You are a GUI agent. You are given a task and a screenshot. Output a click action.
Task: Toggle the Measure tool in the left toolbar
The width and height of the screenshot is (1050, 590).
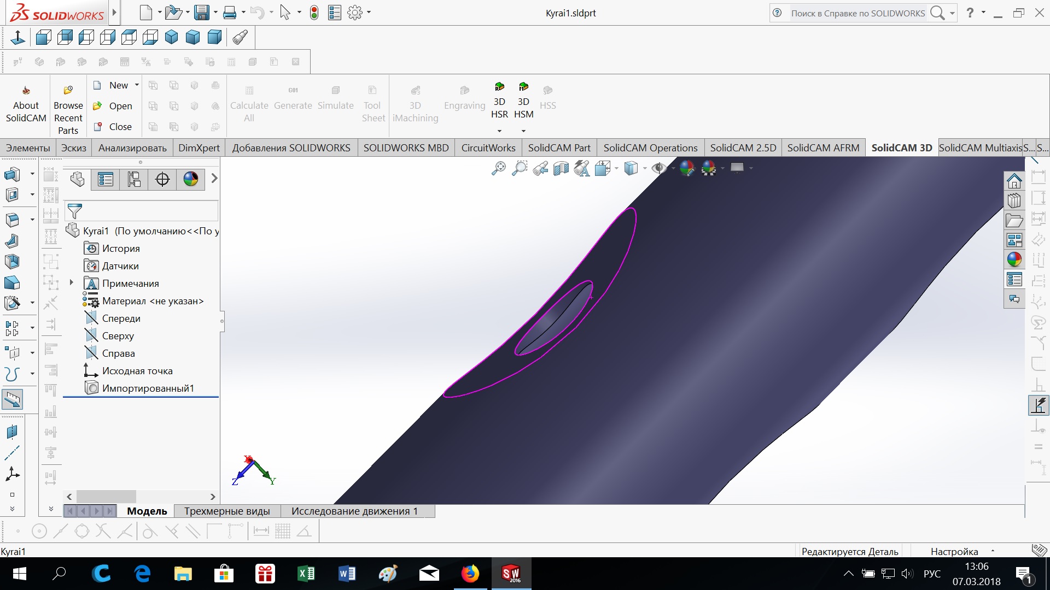pyautogui.click(x=12, y=399)
